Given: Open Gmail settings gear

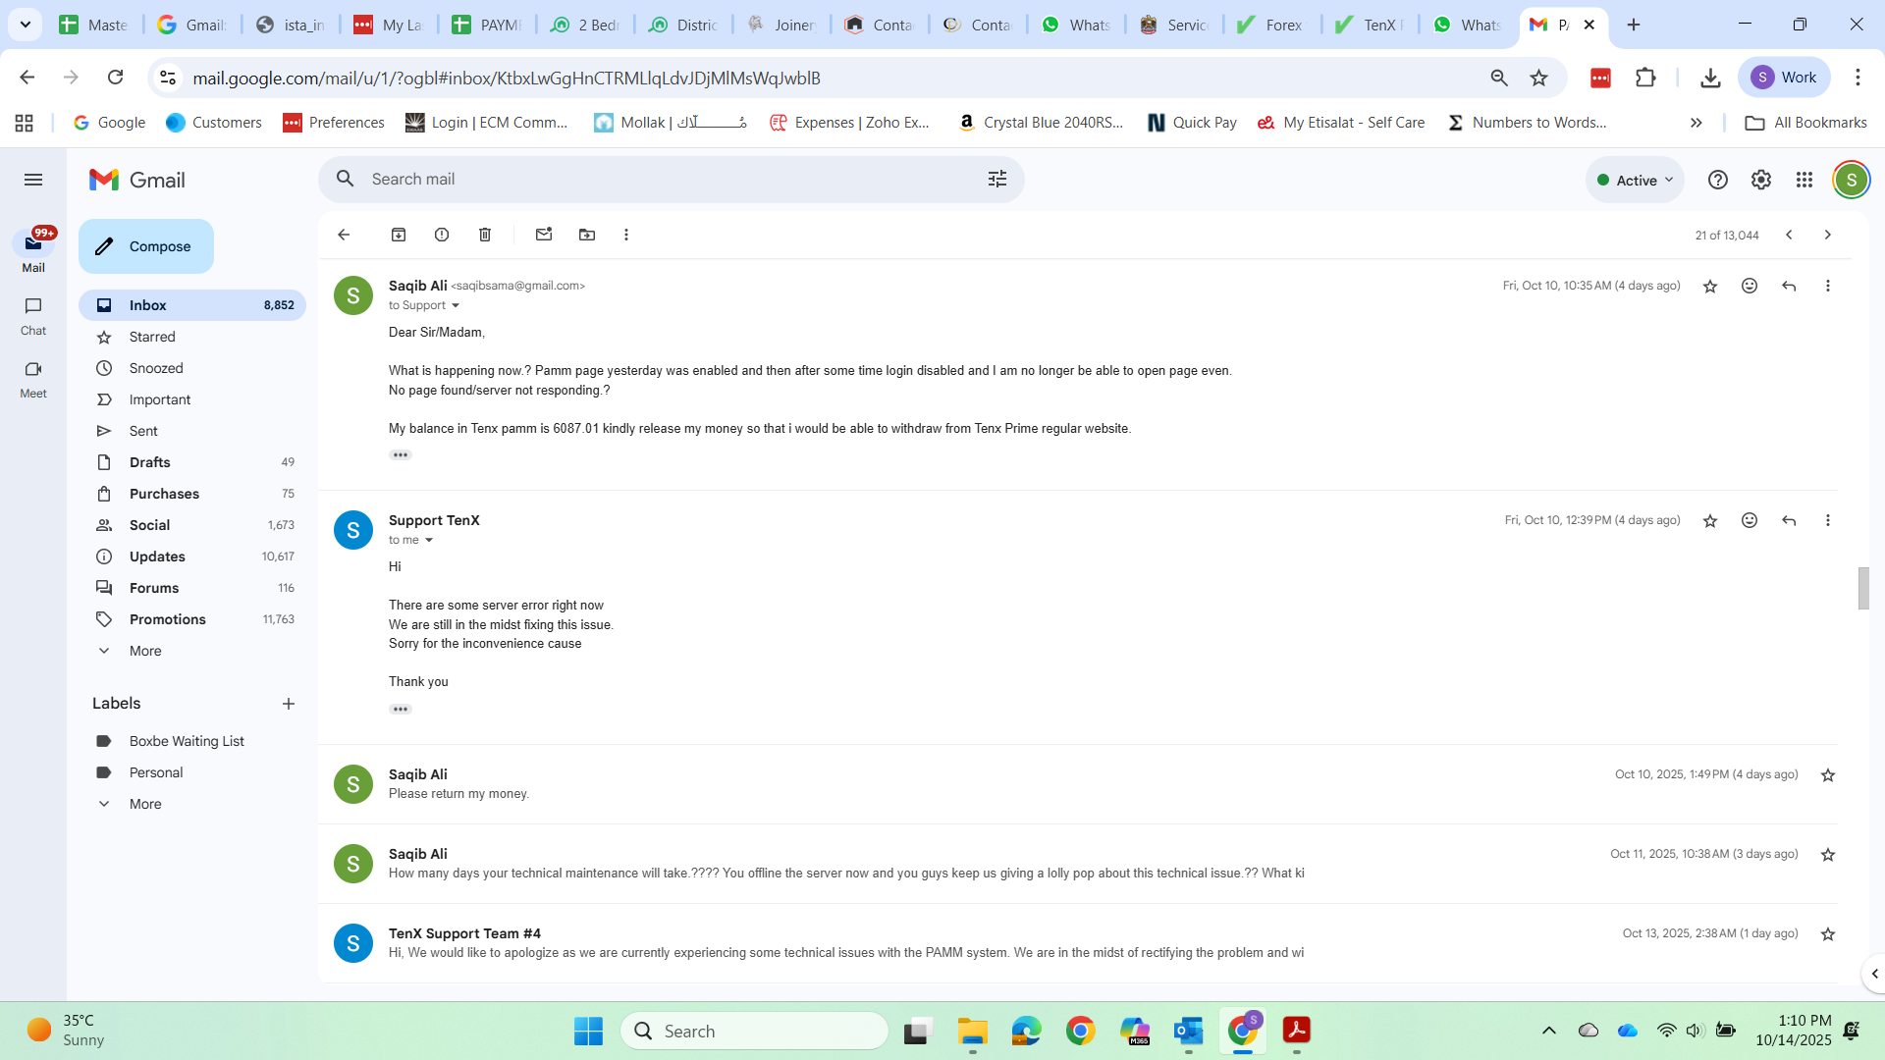Looking at the screenshot, I should [x=1761, y=180].
